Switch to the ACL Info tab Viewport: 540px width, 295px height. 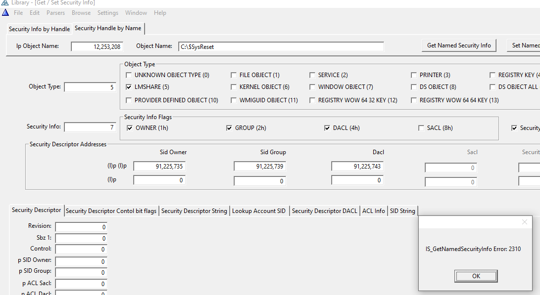click(373, 211)
